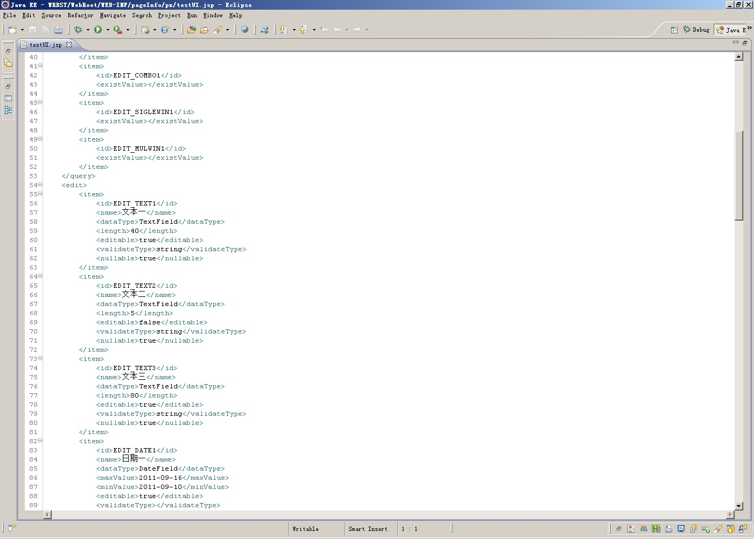The height and width of the screenshot is (539, 754).
Task: Click the blue S new servlet icon
Action: point(165,30)
